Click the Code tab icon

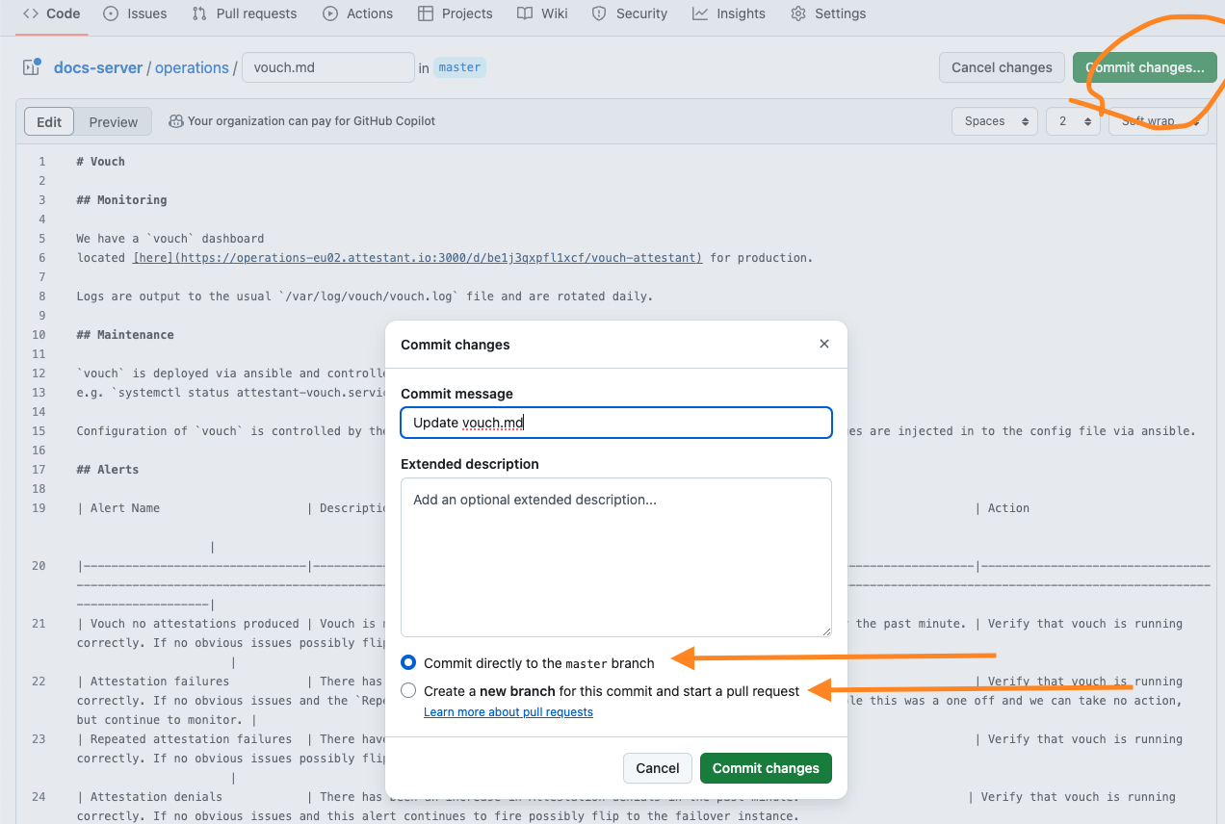(x=30, y=13)
